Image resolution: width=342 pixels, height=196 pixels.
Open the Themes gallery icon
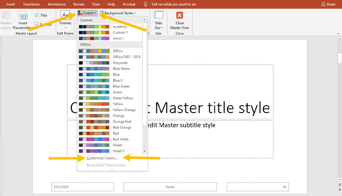pos(65,15)
